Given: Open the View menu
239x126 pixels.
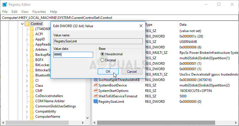Looking at the screenshot, I should point(25,12).
